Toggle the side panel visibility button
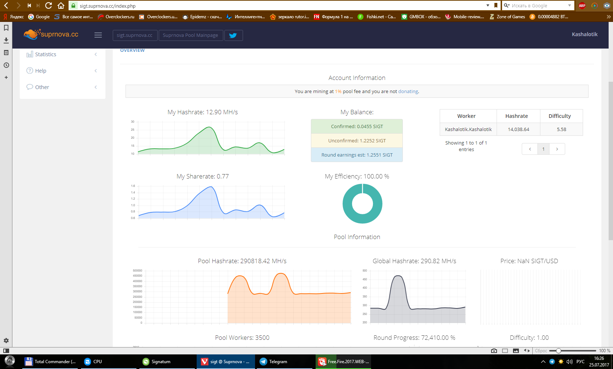Screen dimensions: 613x369 [x=6, y=351]
